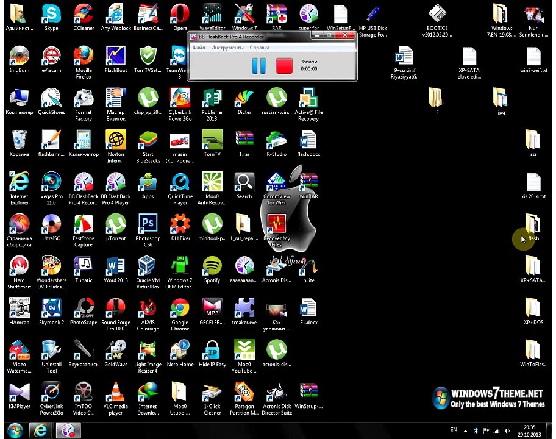Select the Start BlueStacks icon

pyautogui.click(x=148, y=146)
